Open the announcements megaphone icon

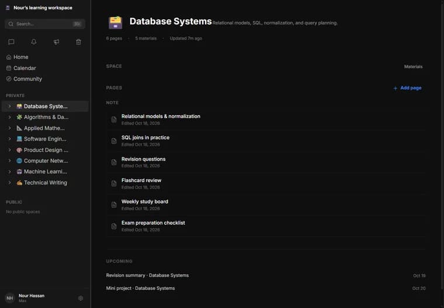[x=56, y=42]
